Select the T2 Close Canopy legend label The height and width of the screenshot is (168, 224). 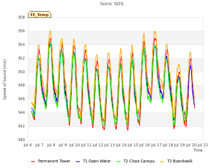point(139,161)
